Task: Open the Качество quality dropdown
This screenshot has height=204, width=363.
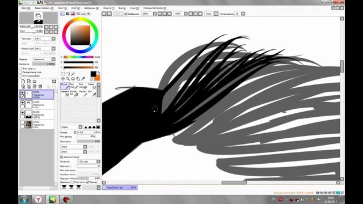Action: point(88,161)
